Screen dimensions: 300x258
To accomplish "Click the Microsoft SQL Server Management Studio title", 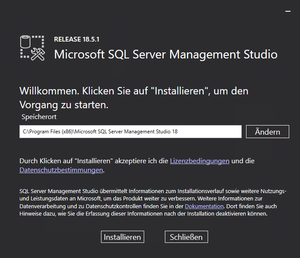I will click(165, 55).
